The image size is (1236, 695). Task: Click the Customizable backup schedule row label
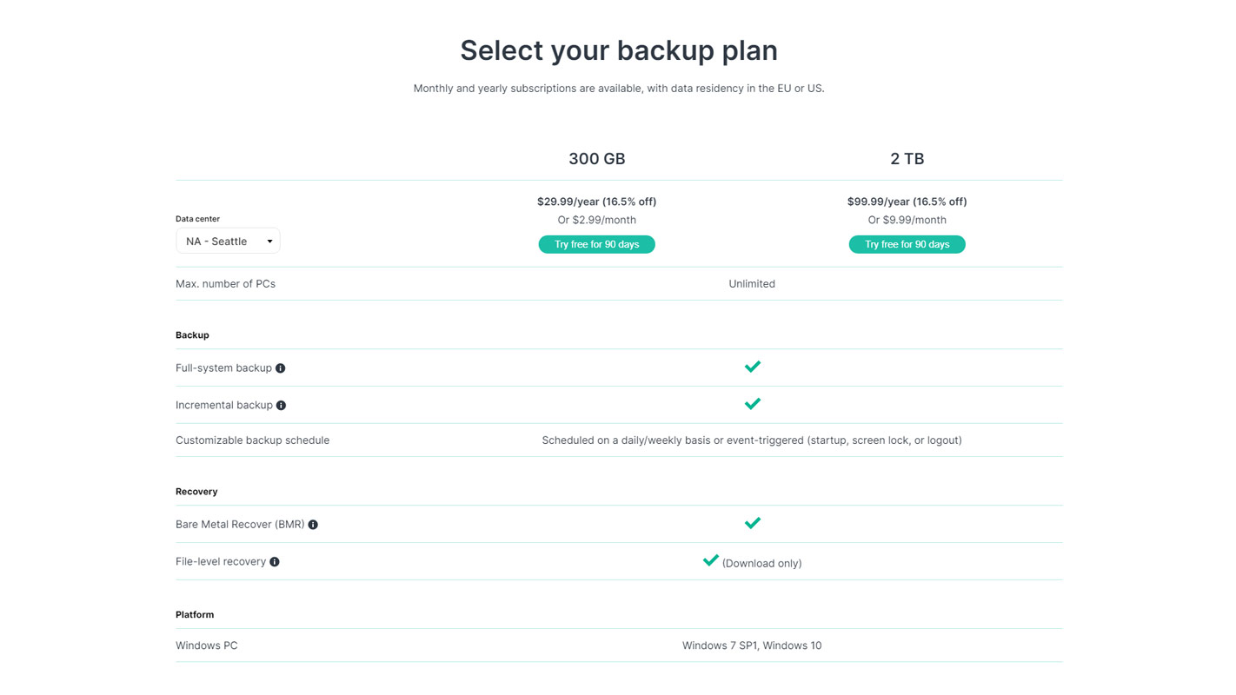(x=252, y=440)
